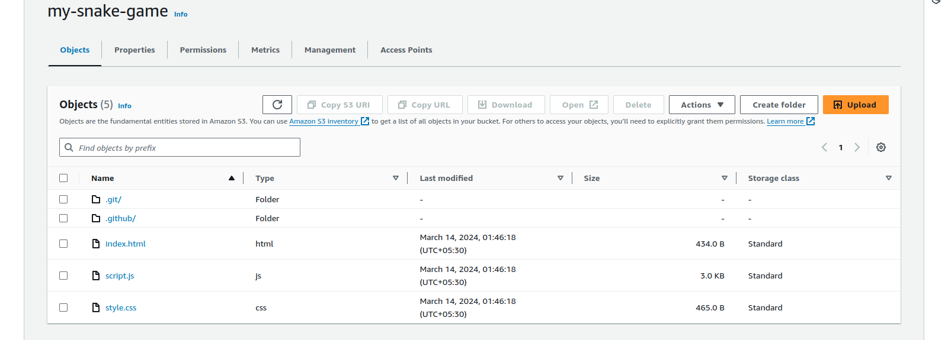948x340 pixels.
Task: Open the Access Points tab
Action: [x=406, y=50]
